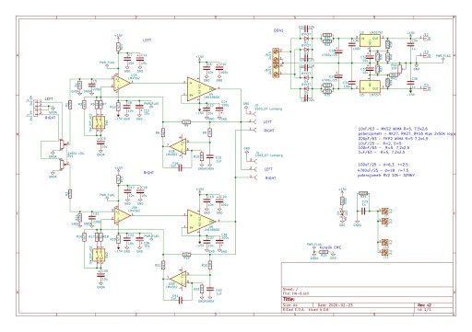Select the right channel LME49600 buffer symbol
The height and width of the screenshot is (332, 472).
tap(200, 222)
